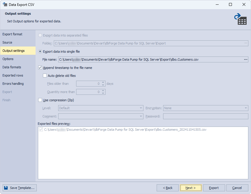Select the dbo.Customers_202411041505.csv preview entry
Image resolution: width=251 pixels, height=194 pixels.
click(125, 130)
